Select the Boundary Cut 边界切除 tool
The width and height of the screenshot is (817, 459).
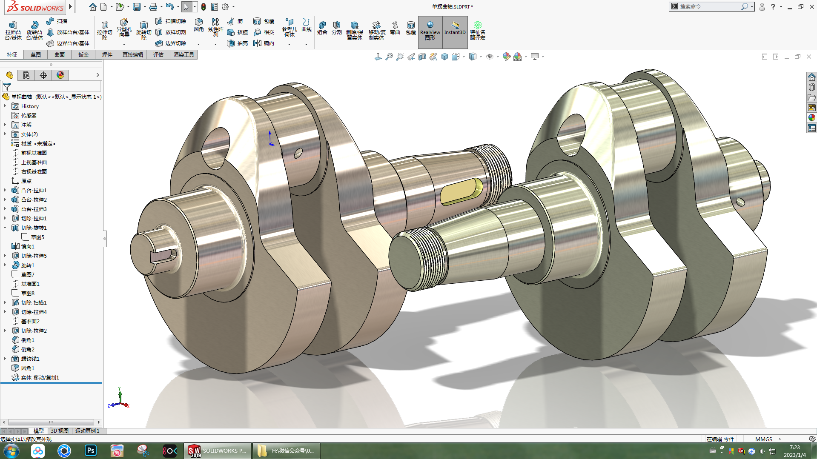[171, 43]
